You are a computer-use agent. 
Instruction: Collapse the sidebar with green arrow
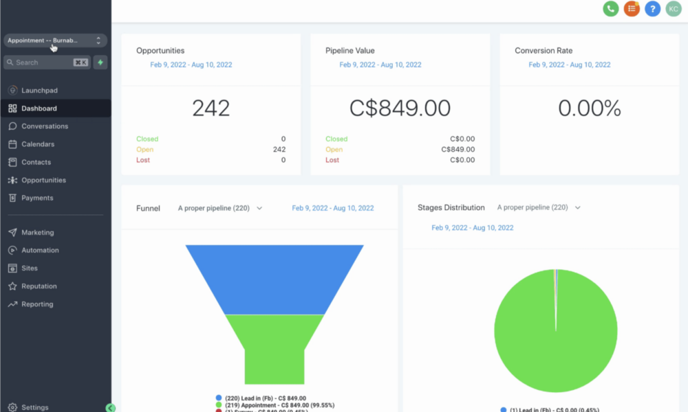(x=110, y=408)
